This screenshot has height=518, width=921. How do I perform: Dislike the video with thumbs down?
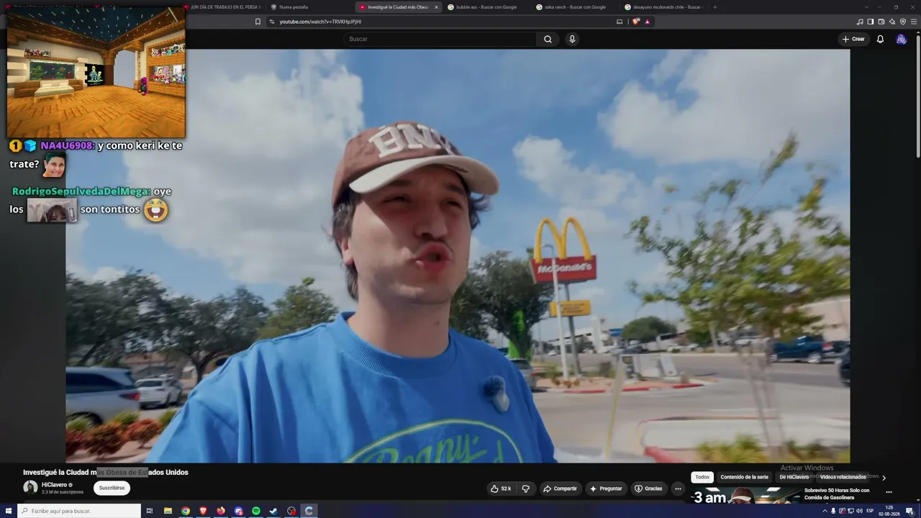[525, 489]
